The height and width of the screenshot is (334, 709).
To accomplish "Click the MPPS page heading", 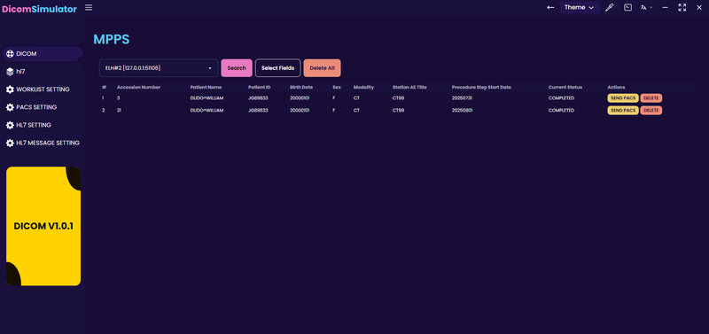I will click(x=112, y=39).
